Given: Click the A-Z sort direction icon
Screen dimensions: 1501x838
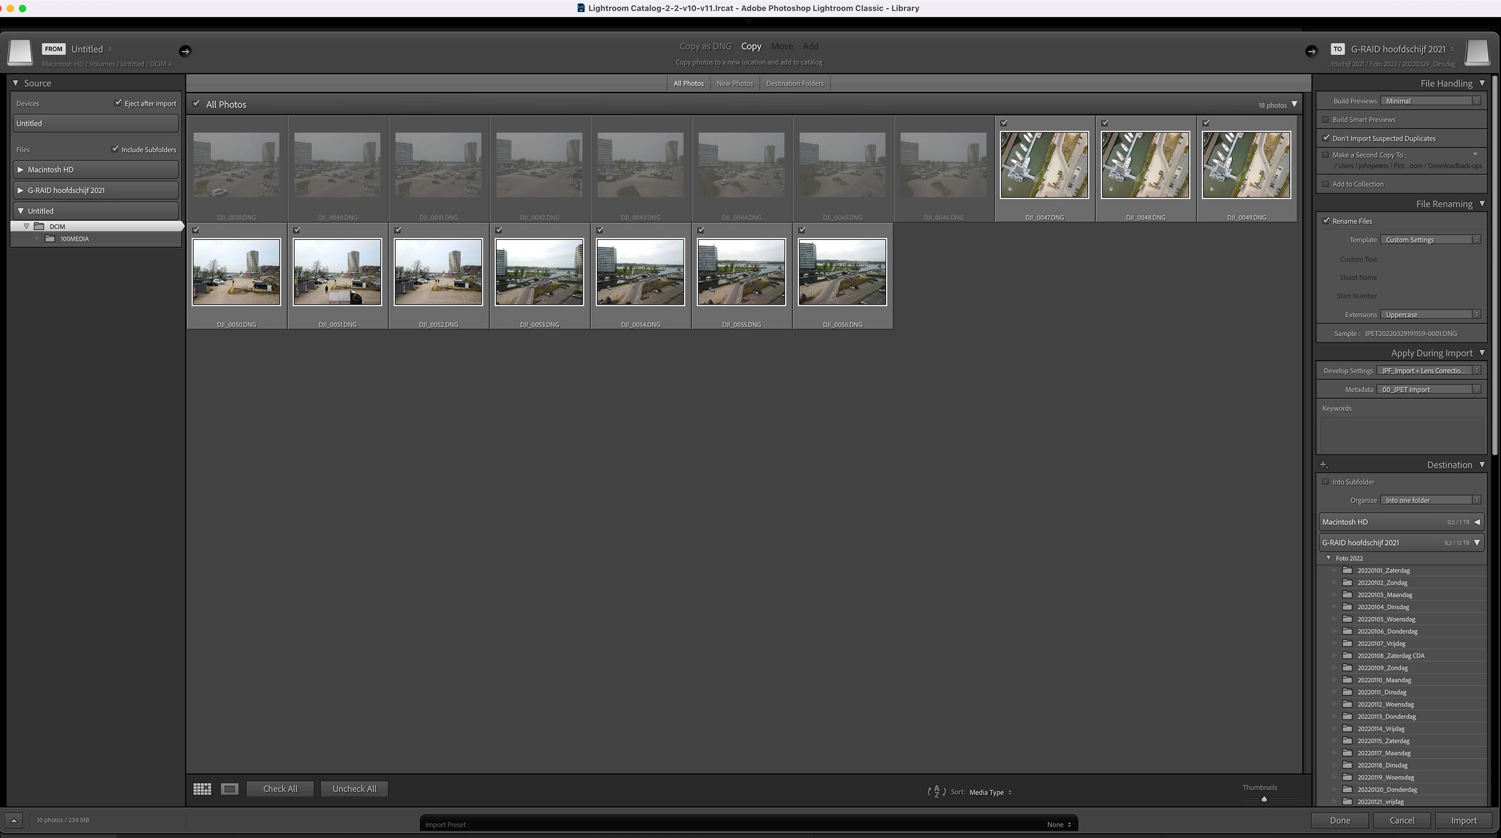Looking at the screenshot, I should click(x=937, y=791).
